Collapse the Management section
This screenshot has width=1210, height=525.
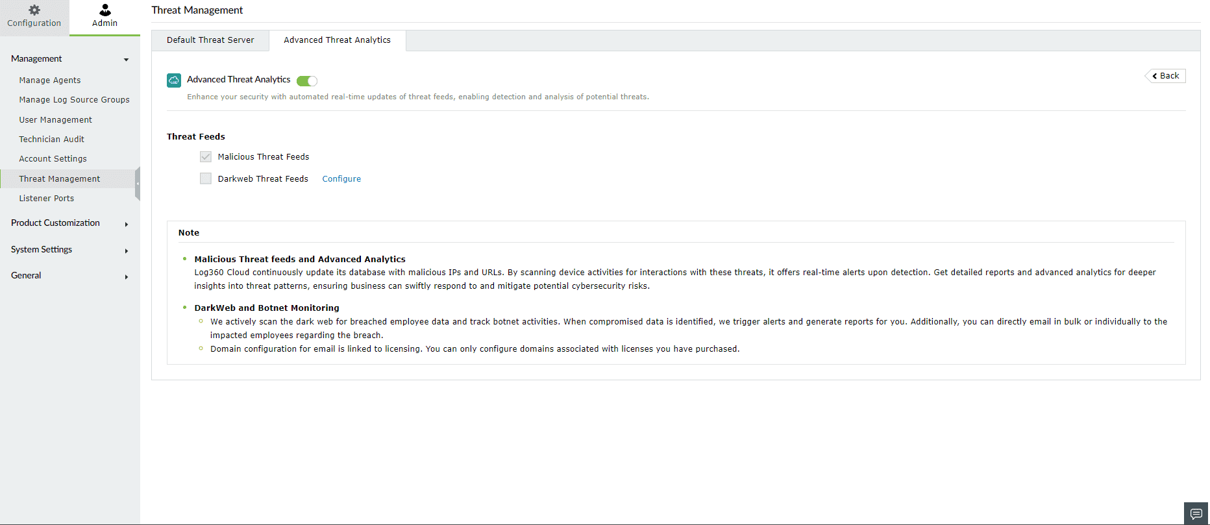tap(126, 60)
